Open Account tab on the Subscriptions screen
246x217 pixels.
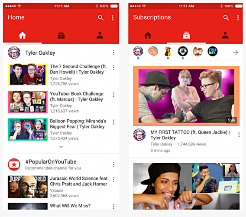click(225, 35)
